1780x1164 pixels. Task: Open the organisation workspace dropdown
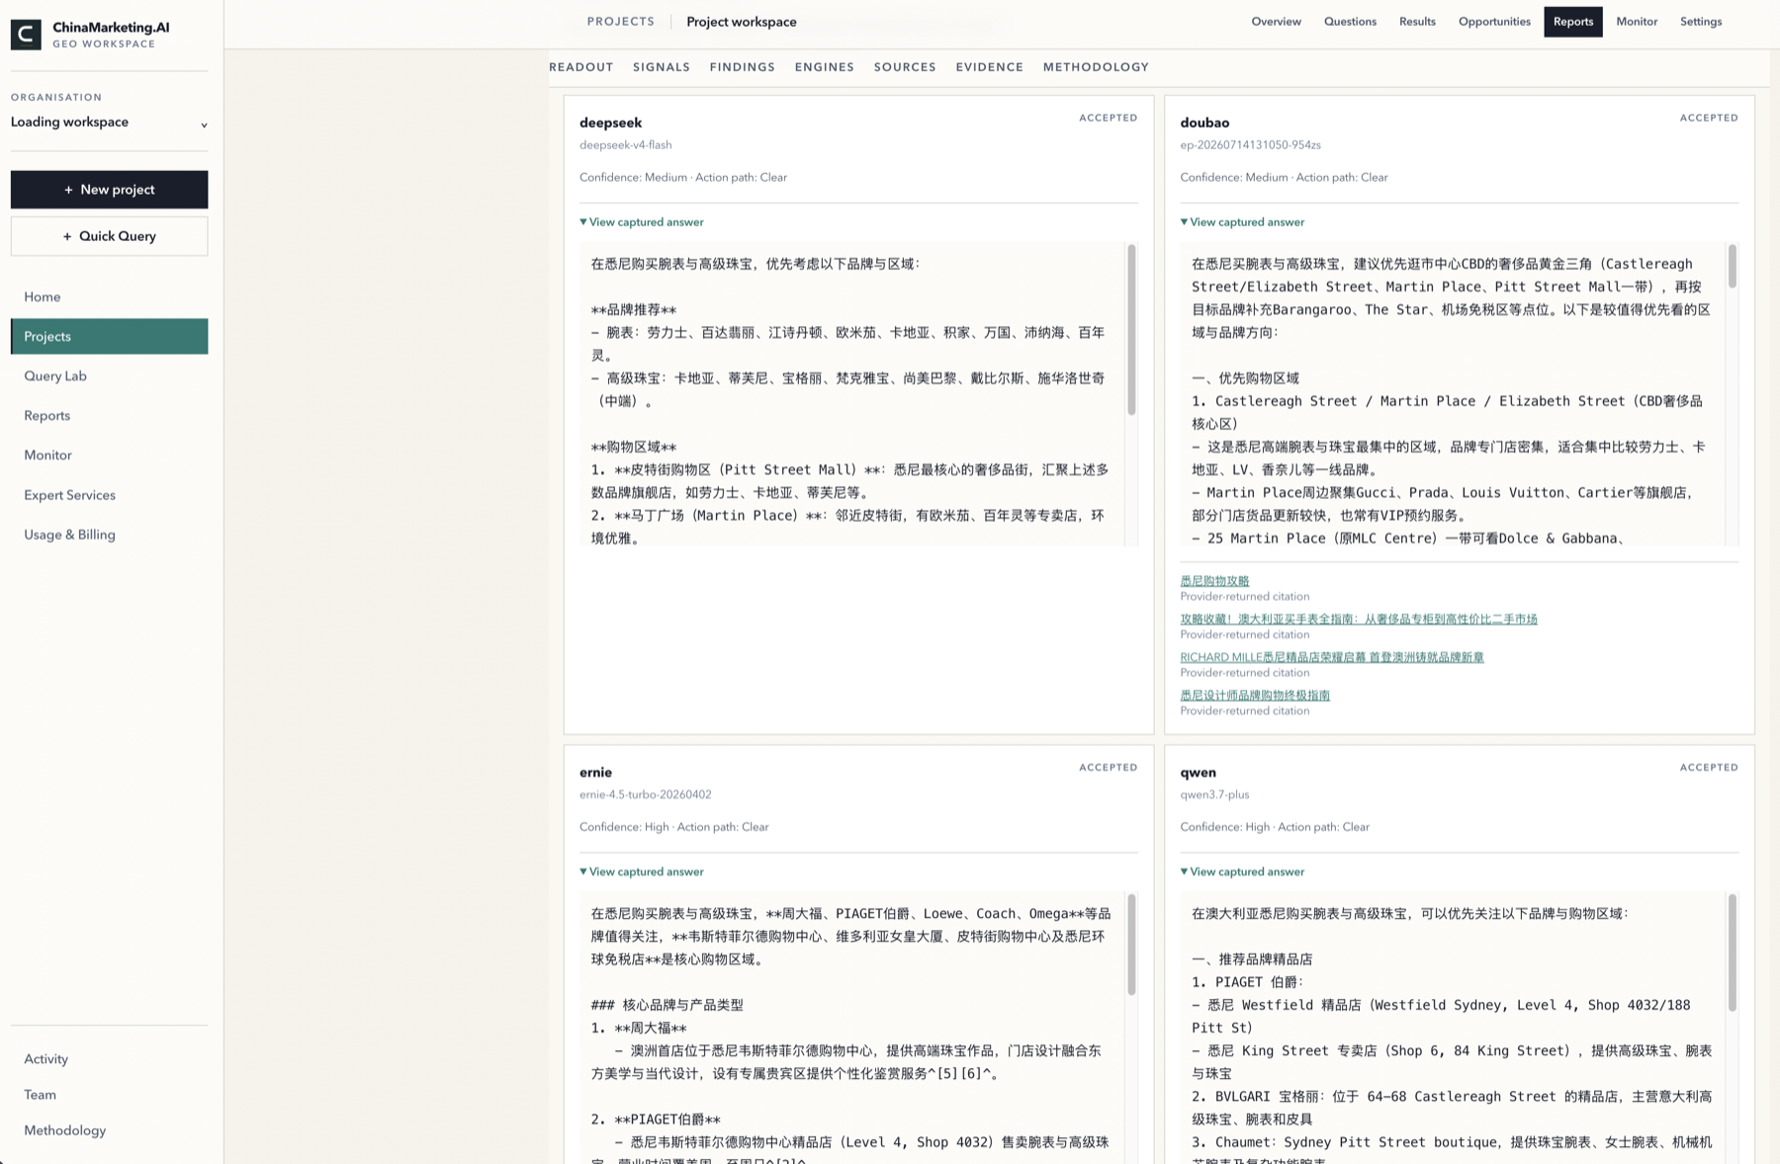tap(109, 123)
